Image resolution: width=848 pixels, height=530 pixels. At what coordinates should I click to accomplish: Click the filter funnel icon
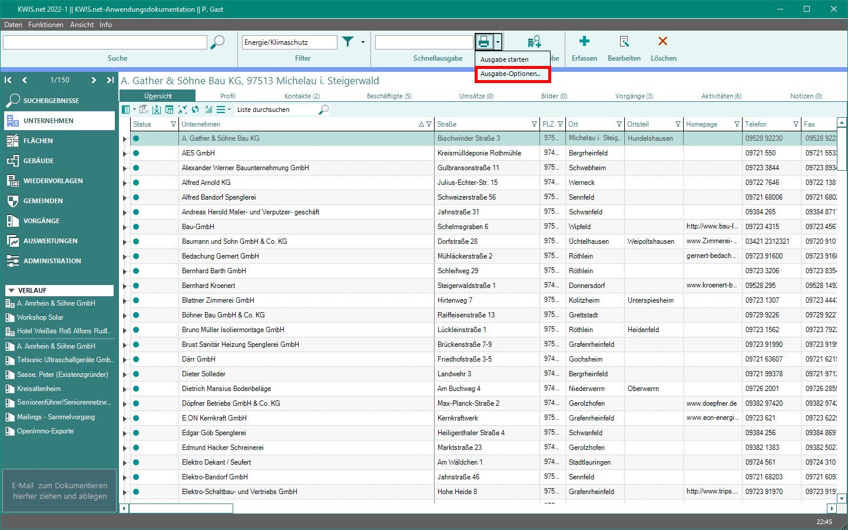tap(348, 42)
